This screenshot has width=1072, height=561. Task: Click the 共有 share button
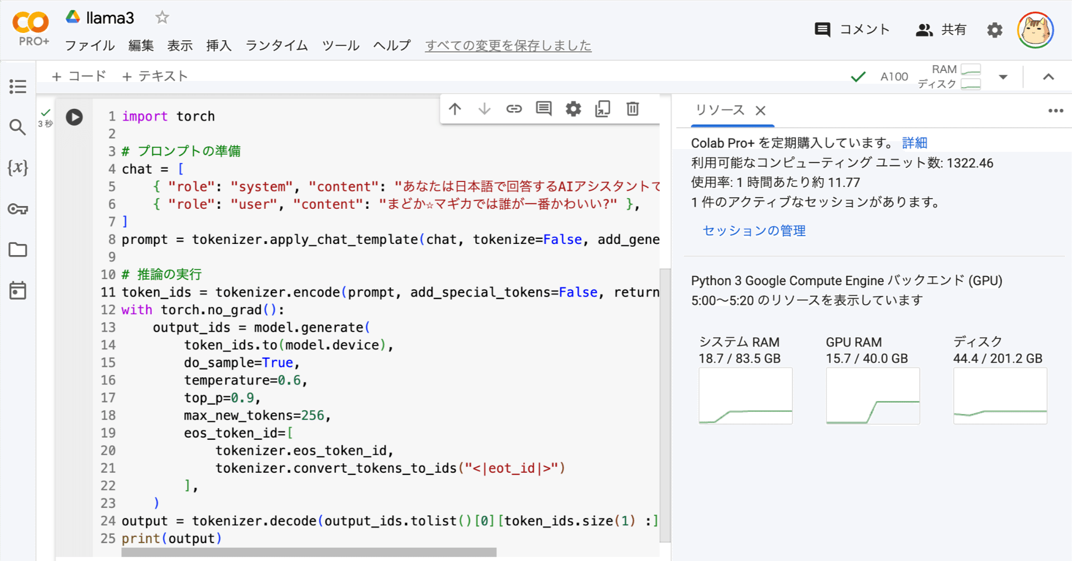click(x=941, y=30)
